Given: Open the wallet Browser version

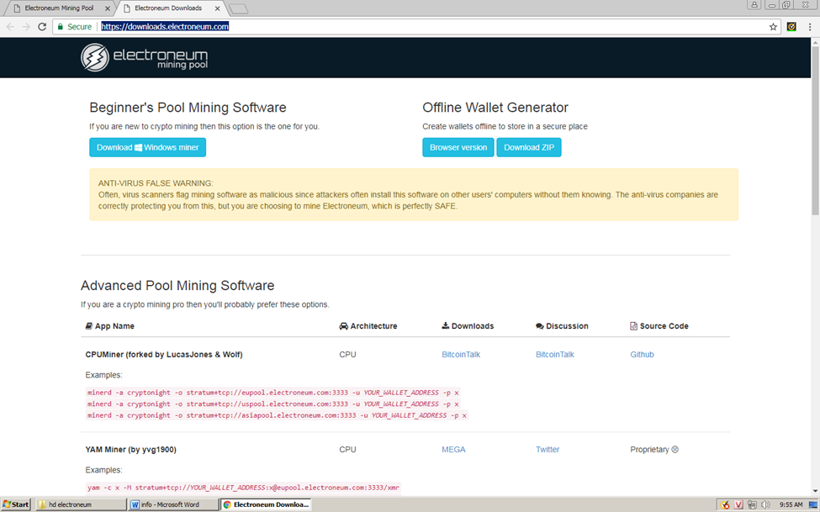Looking at the screenshot, I should pyautogui.click(x=458, y=147).
